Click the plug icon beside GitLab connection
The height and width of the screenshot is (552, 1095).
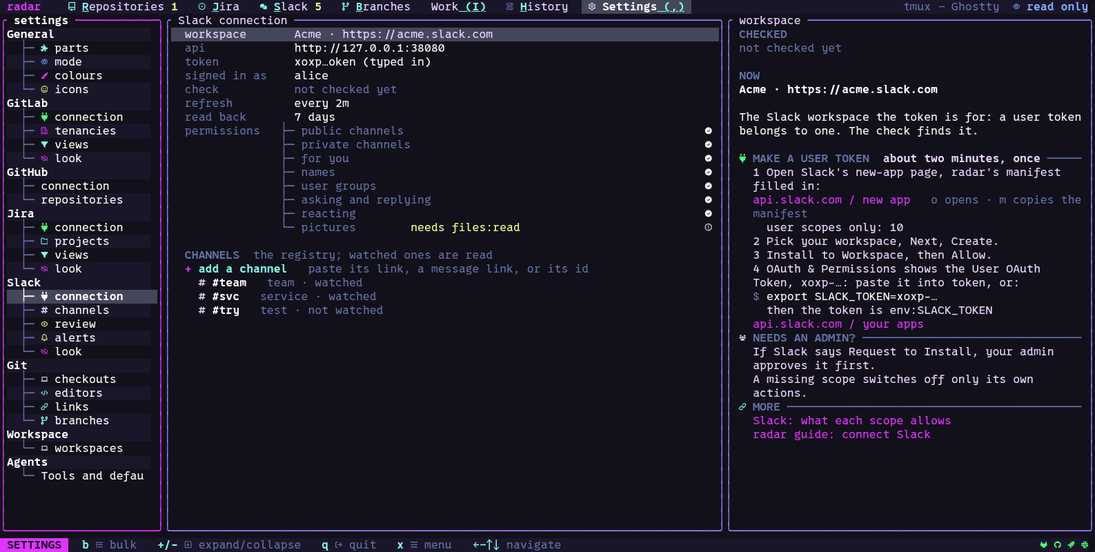[44, 117]
